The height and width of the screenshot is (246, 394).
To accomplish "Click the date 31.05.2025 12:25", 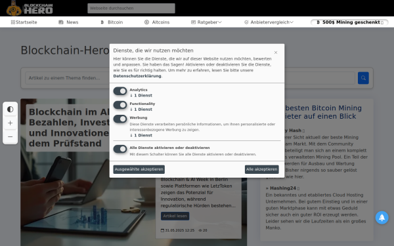I will [180, 230].
